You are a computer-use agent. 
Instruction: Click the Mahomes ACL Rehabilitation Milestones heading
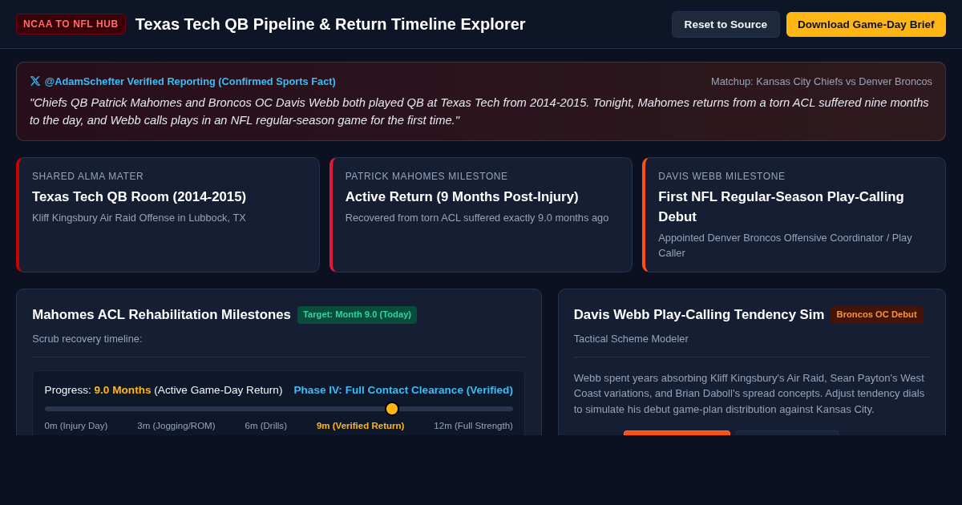pos(161,315)
